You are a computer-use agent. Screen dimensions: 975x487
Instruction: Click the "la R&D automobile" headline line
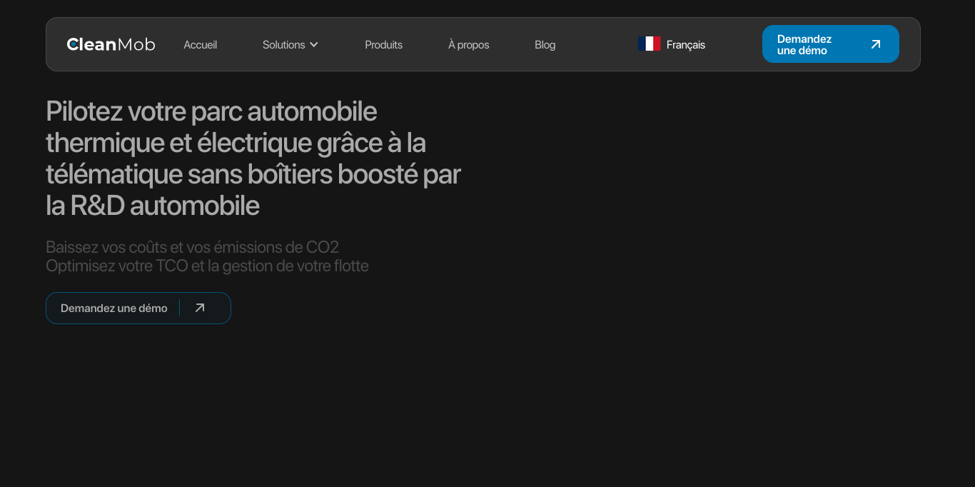pyautogui.click(x=152, y=206)
